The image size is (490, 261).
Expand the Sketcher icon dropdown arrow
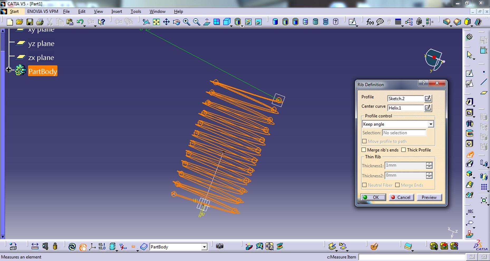pos(357,26)
